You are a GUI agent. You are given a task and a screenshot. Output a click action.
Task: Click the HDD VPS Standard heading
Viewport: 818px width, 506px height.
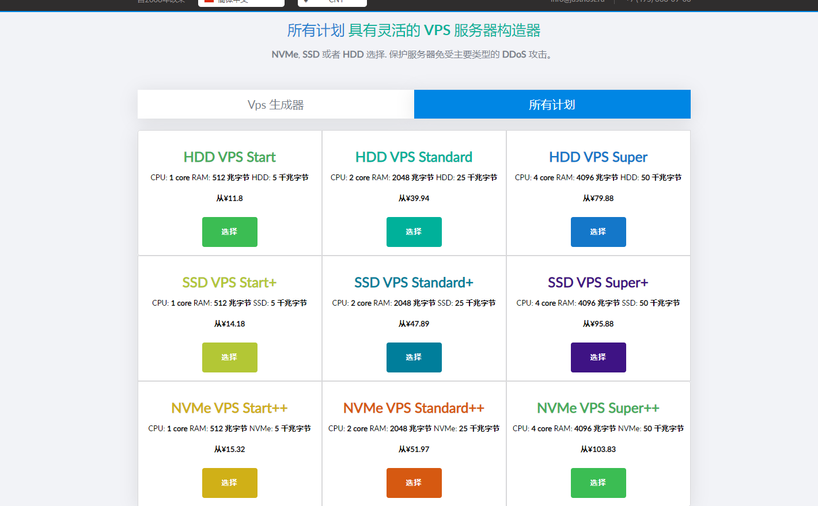point(414,157)
